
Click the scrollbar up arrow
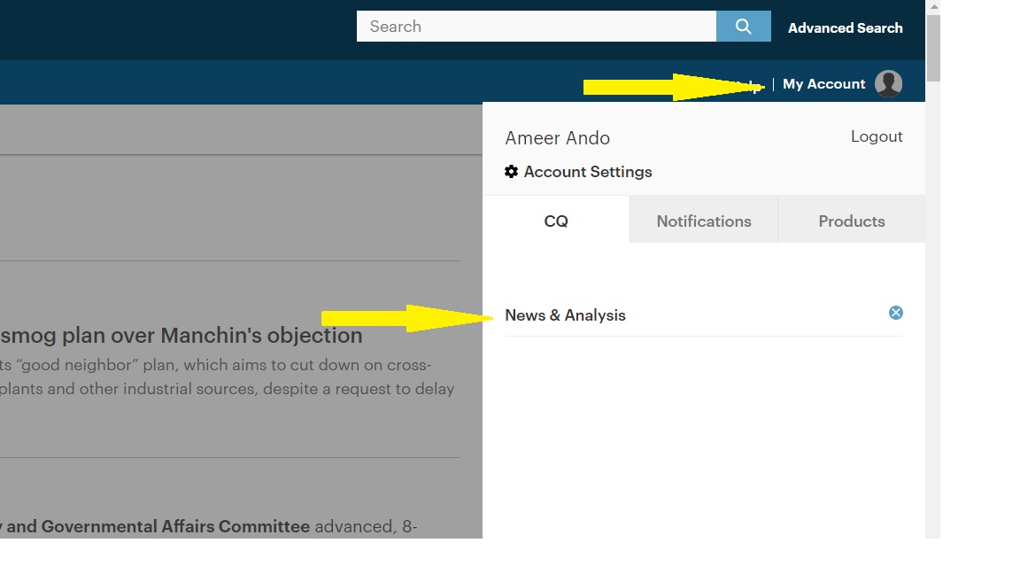click(x=933, y=6)
